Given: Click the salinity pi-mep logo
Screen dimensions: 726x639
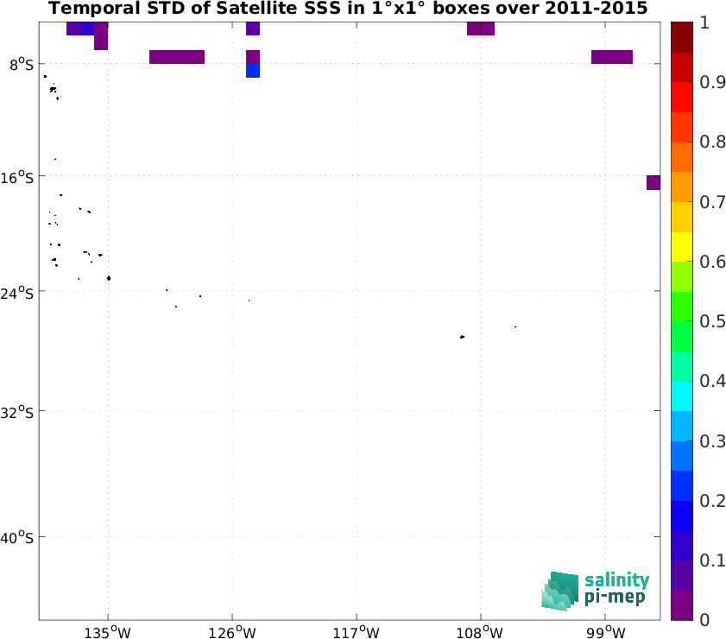Looking at the screenshot, I should [596, 591].
